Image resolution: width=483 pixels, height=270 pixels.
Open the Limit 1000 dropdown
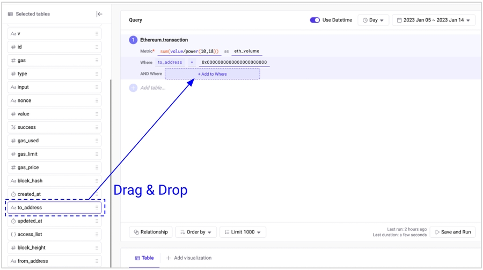tap(243, 232)
